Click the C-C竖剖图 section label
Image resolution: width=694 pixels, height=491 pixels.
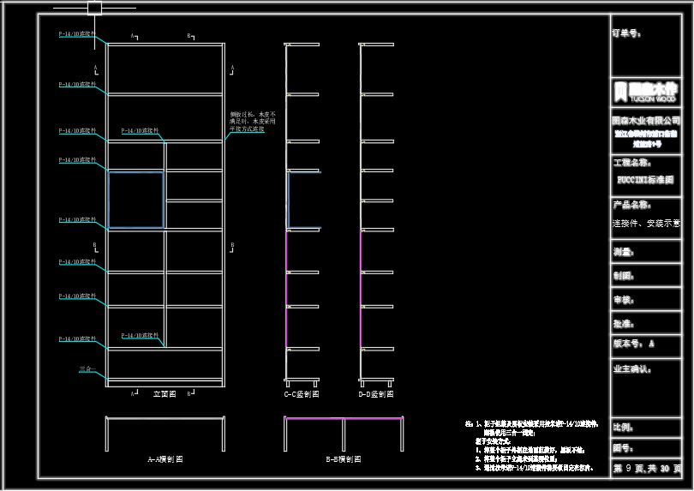pyautogui.click(x=302, y=395)
